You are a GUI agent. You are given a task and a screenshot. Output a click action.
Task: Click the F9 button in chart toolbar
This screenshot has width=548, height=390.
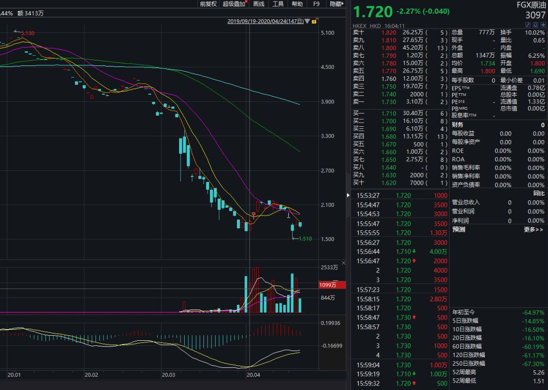(x=316, y=4)
